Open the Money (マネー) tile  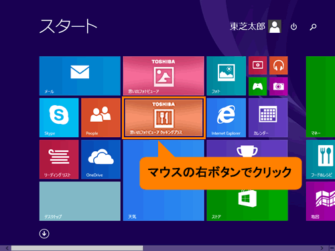320,96
